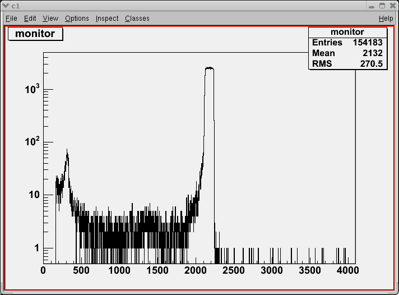Click the Entries 154183 row in stats box

click(347, 43)
